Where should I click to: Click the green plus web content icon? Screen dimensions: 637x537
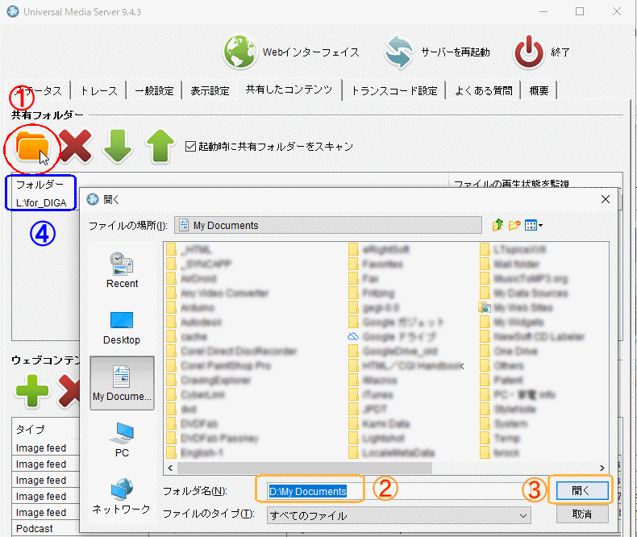point(32,391)
